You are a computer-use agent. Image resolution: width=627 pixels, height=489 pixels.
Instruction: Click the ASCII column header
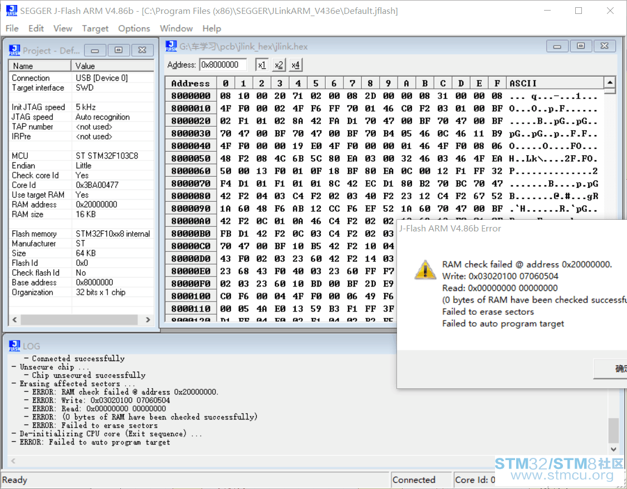coord(555,83)
